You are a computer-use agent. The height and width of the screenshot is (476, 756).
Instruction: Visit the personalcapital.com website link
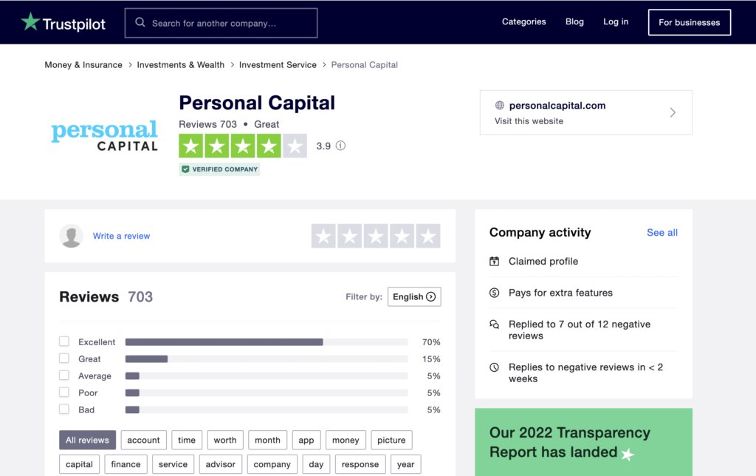[585, 112]
